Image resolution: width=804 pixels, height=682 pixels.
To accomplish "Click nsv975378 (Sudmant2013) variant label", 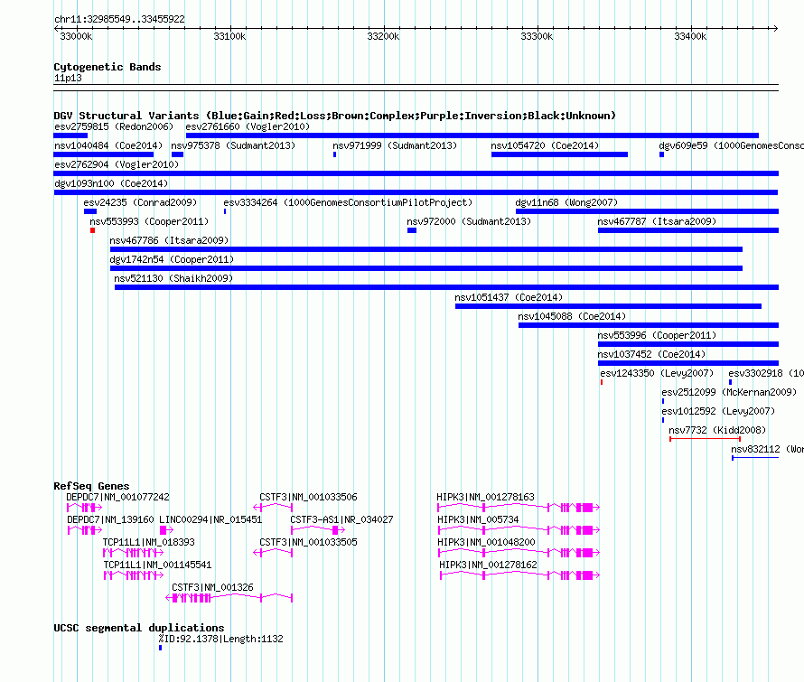I will click(x=233, y=145).
